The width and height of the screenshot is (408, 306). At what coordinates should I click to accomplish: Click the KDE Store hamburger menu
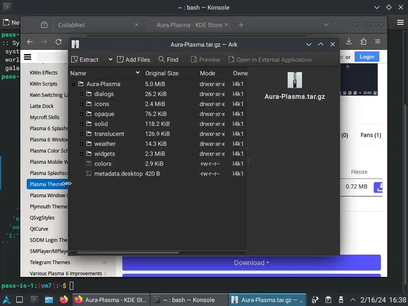click(27, 57)
